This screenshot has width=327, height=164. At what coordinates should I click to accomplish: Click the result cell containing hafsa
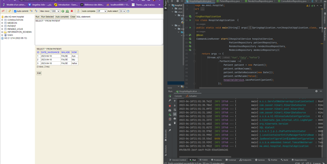75,63
